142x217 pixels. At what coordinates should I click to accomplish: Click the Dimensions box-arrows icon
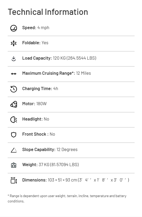[x=14, y=180]
